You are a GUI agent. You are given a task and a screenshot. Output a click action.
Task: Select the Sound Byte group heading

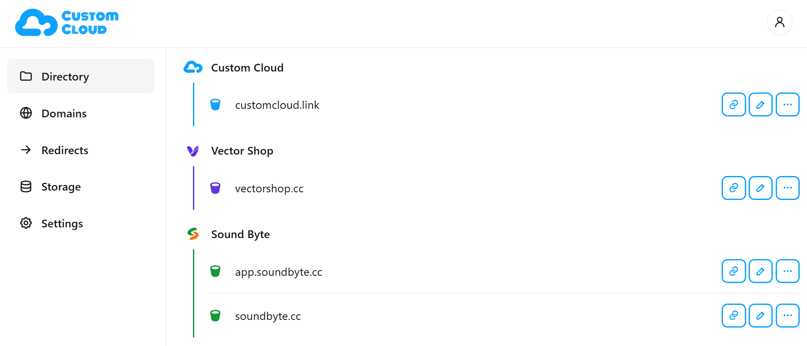241,234
